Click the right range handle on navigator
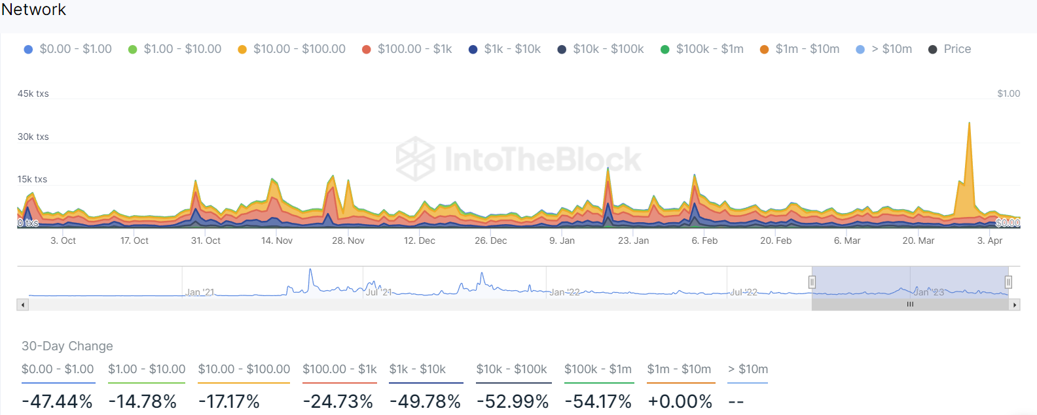The width and height of the screenshot is (1037, 415). pos(1008,282)
